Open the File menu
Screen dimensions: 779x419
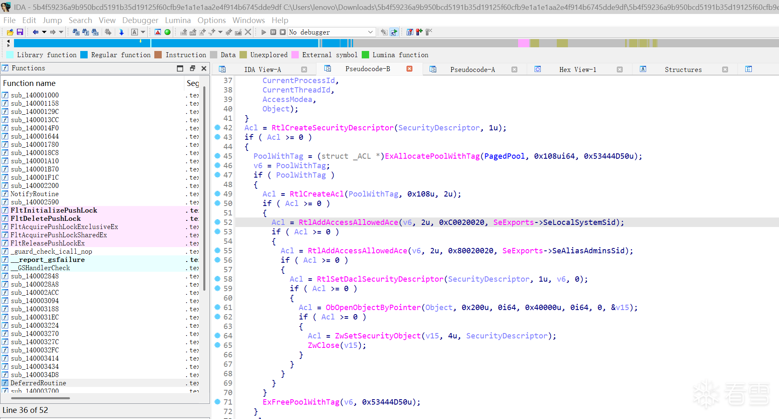tap(9, 20)
